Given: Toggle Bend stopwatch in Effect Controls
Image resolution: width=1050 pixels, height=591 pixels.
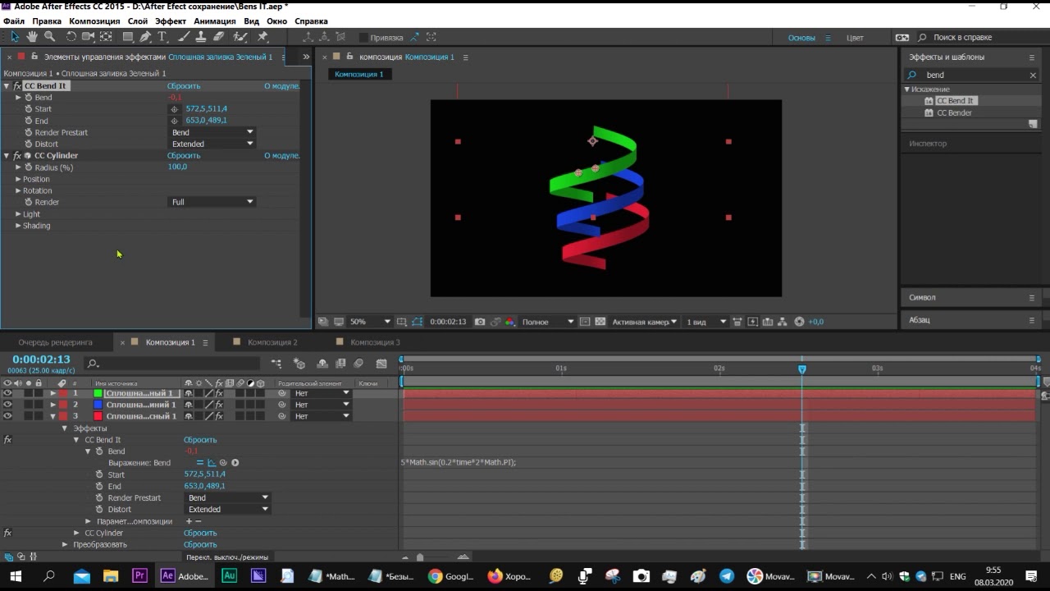Looking at the screenshot, I should (x=29, y=98).
